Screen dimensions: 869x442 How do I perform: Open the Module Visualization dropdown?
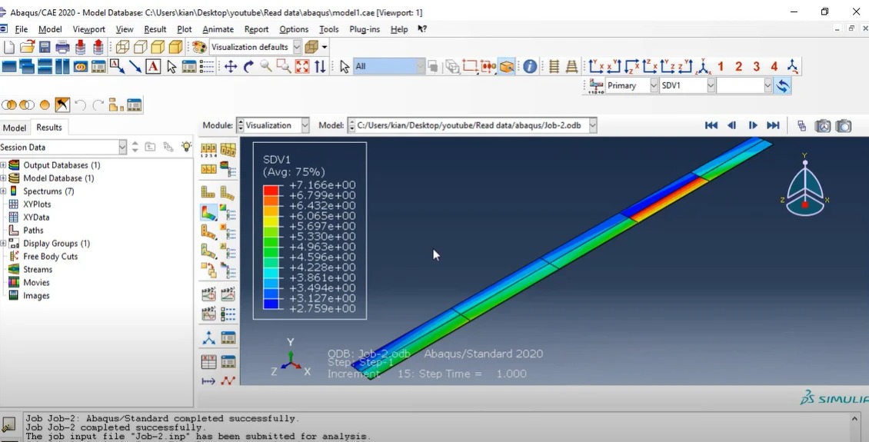pos(305,126)
